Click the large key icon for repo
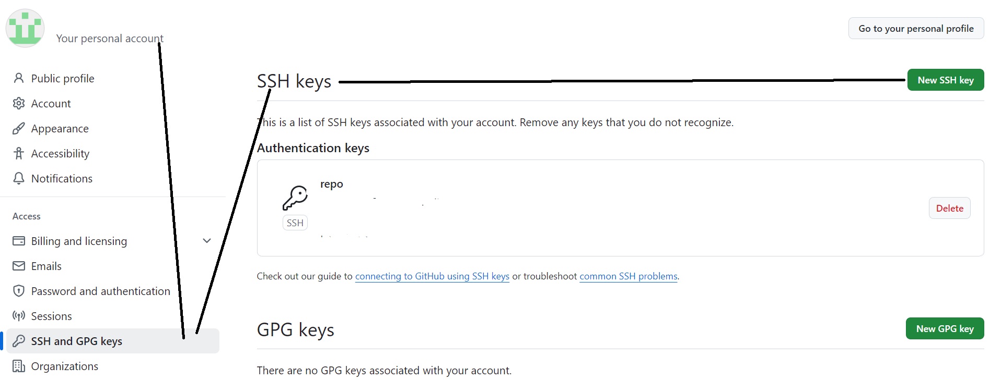This screenshot has width=1001, height=380. point(295,198)
